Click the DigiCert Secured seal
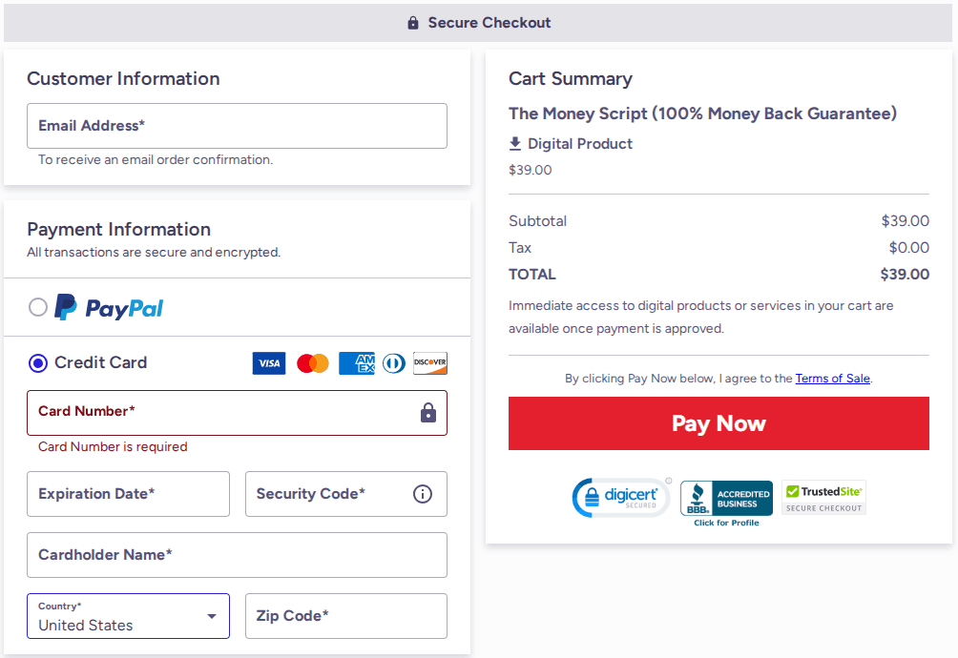 621,497
